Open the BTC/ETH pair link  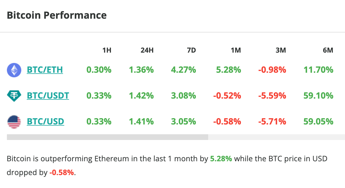click(45, 70)
